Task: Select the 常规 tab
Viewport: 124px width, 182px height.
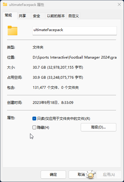Action: click(x=8, y=15)
